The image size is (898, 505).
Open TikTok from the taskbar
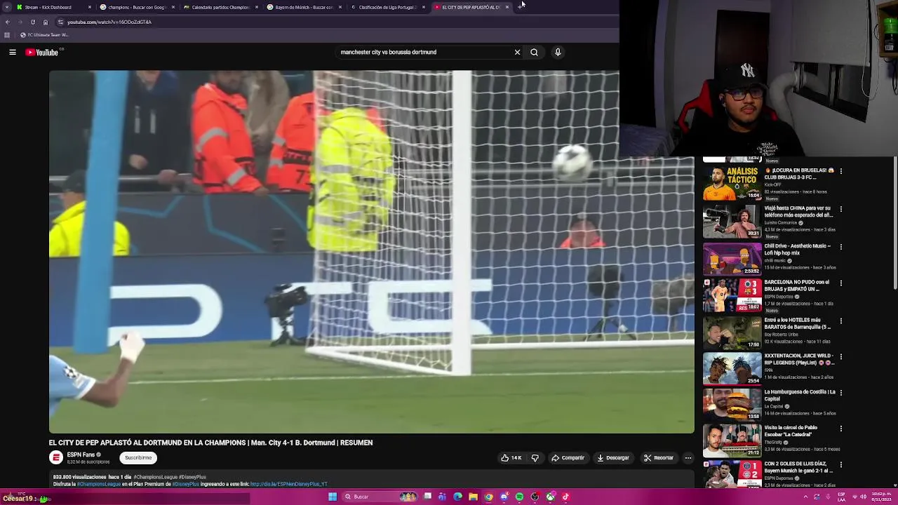tap(565, 497)
